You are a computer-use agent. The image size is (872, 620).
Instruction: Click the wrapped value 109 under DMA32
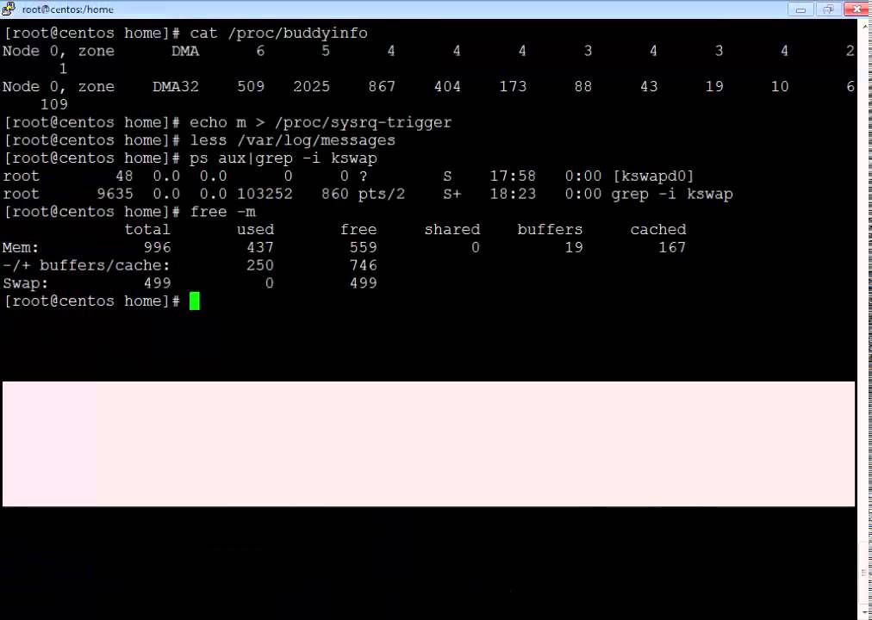(x=54, y=104)
